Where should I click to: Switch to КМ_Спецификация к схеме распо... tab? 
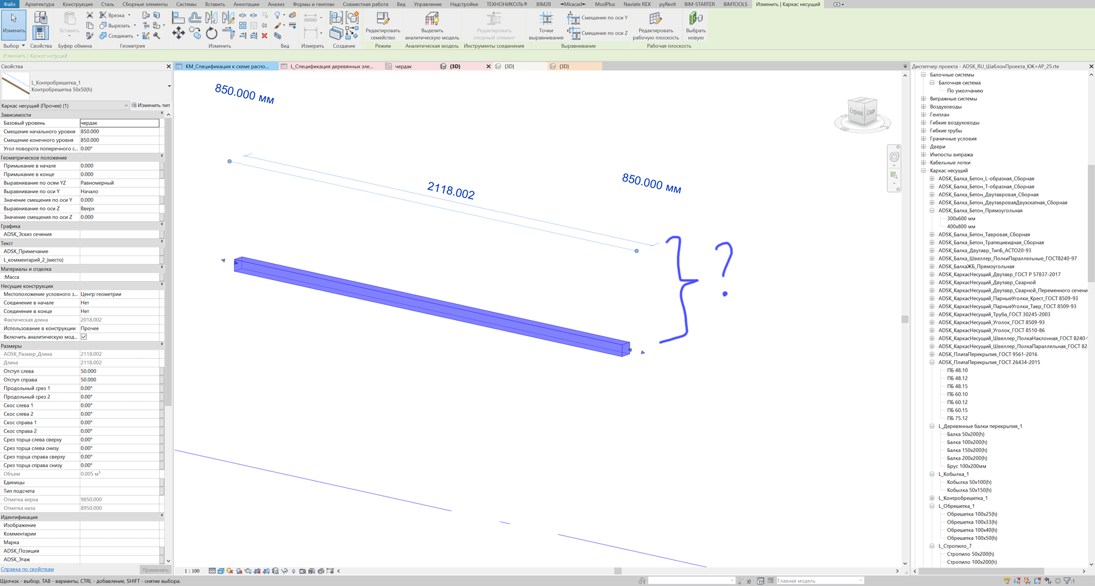(x=227, y=67)
